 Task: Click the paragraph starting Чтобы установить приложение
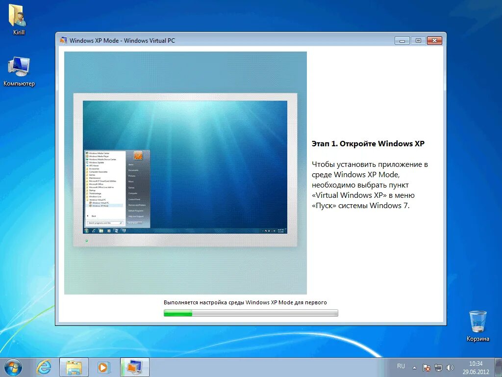[370, 185]
